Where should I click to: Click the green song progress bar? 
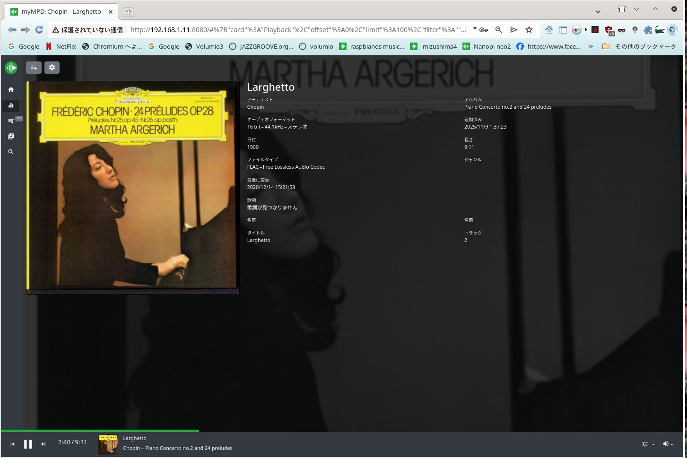(99, 431)
